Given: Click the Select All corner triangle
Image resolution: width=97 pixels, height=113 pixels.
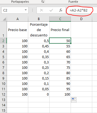Looking at the screenshot, I should tap(4, 19).
